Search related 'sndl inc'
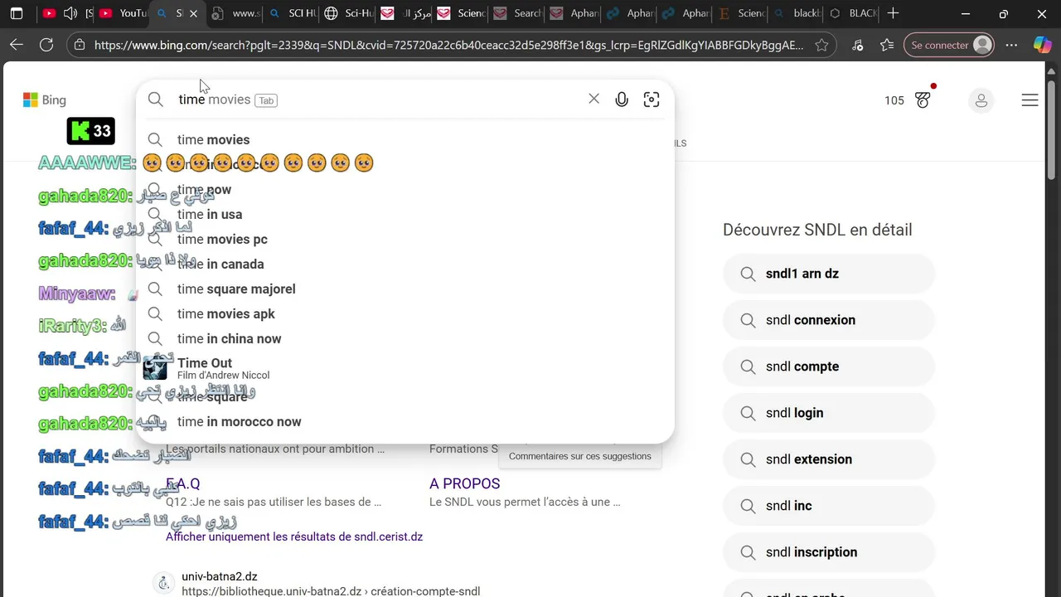This screenshot has width=1061, height=597. [x=829, y=506]
